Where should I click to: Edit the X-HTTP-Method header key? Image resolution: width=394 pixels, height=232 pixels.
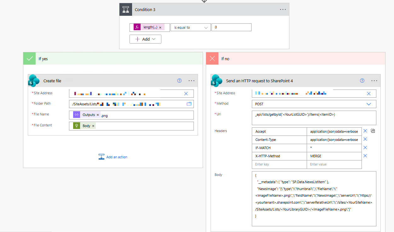tap(280, 156)
